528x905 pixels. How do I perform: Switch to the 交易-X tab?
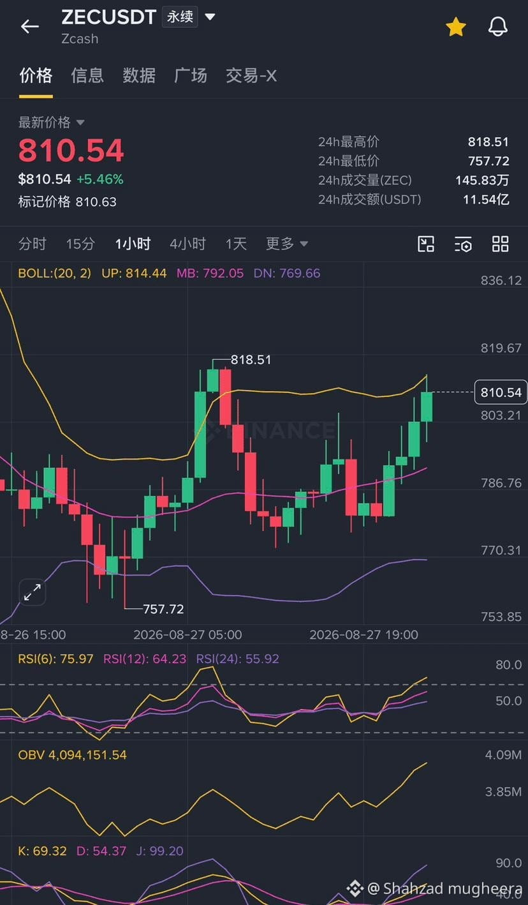pyautogui.click(x=251, y=75)
